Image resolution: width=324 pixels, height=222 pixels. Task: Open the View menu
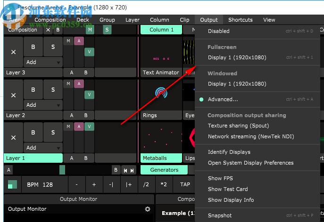[269, 20]
